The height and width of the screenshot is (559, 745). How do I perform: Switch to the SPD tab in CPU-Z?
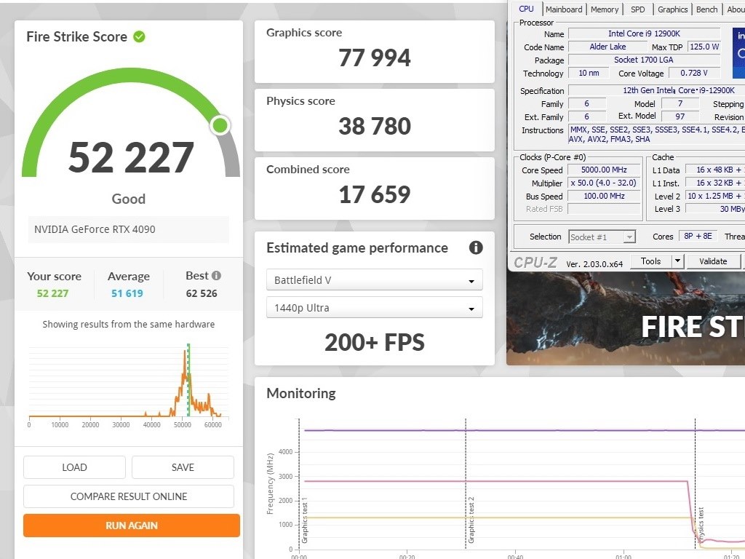(x=637, y=9)
